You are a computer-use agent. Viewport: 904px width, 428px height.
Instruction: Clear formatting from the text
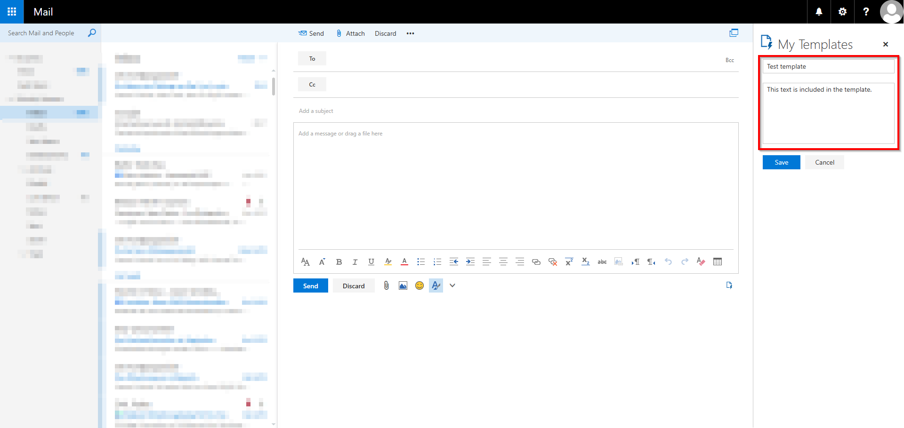click(x=701, y=262)
